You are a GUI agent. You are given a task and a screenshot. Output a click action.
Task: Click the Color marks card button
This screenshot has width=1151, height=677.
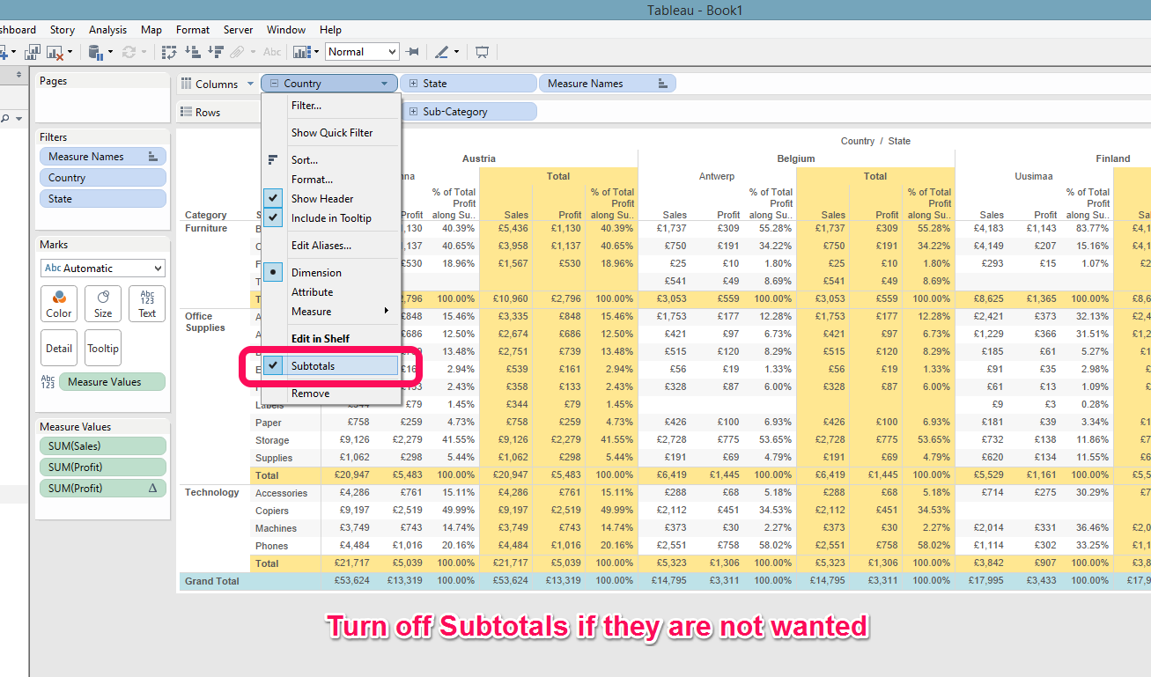point(59,303)
